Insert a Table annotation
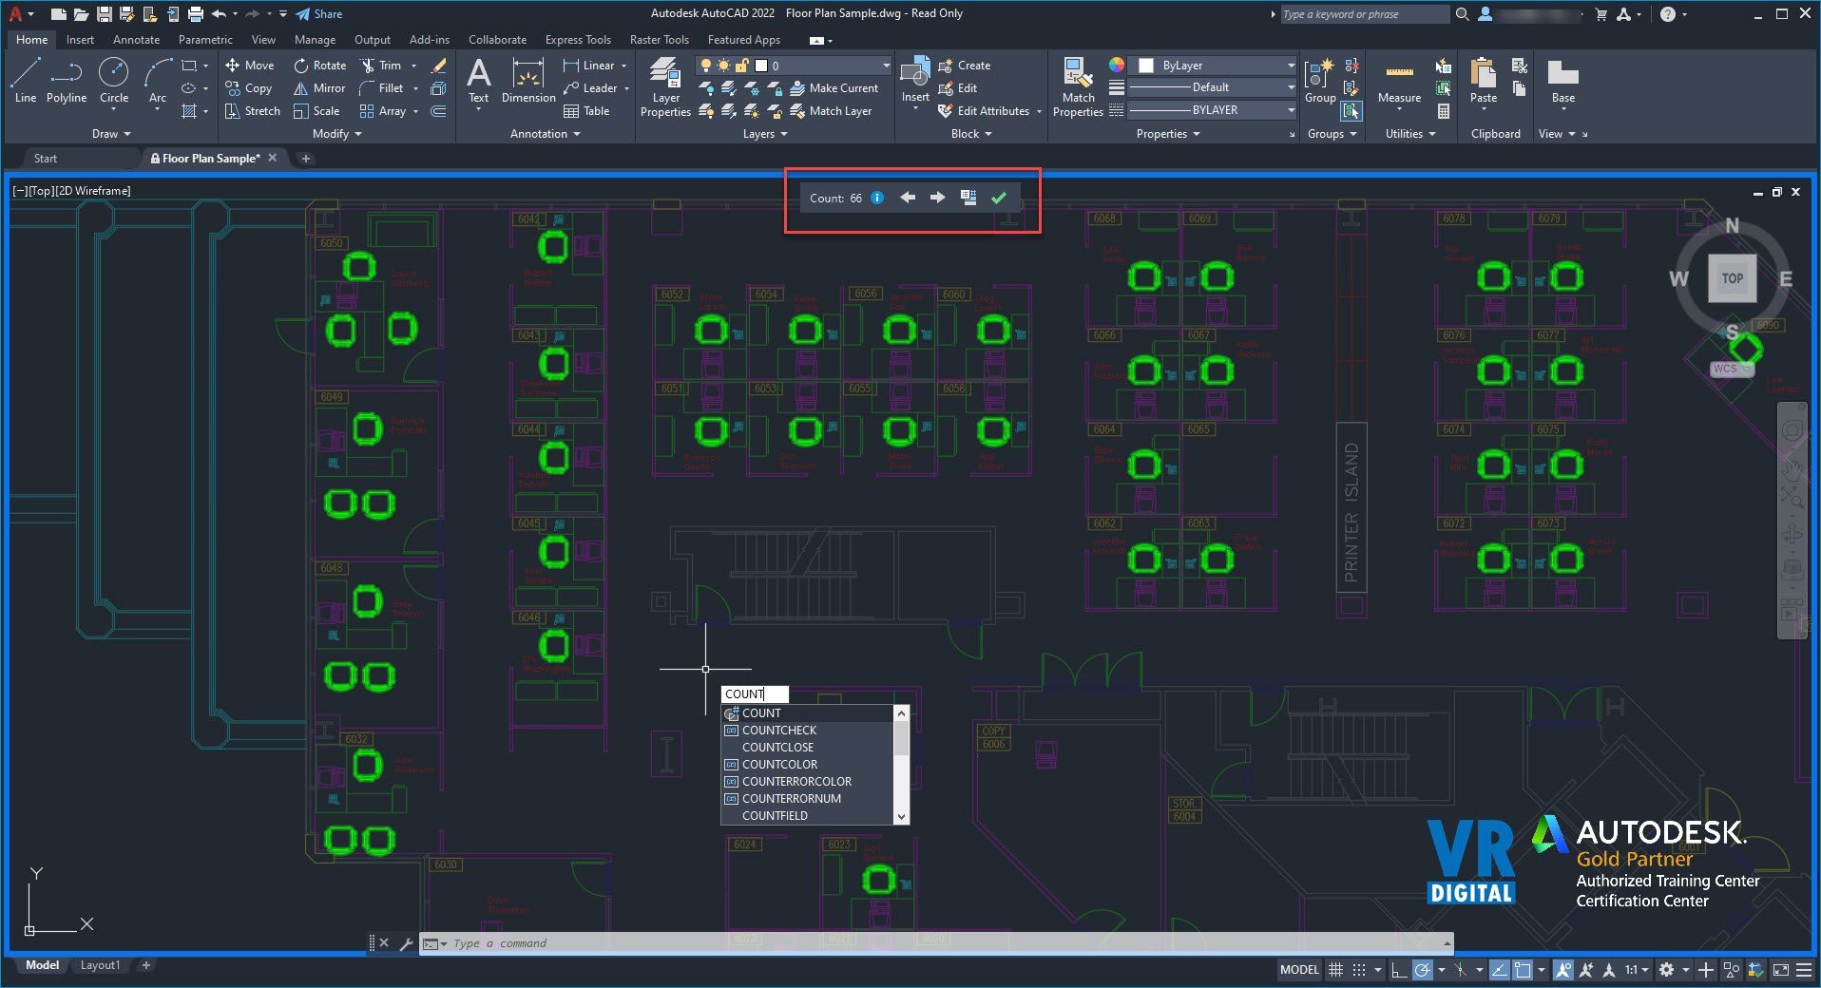Viewport: 1821px width, 988px height. pos(586,111)
